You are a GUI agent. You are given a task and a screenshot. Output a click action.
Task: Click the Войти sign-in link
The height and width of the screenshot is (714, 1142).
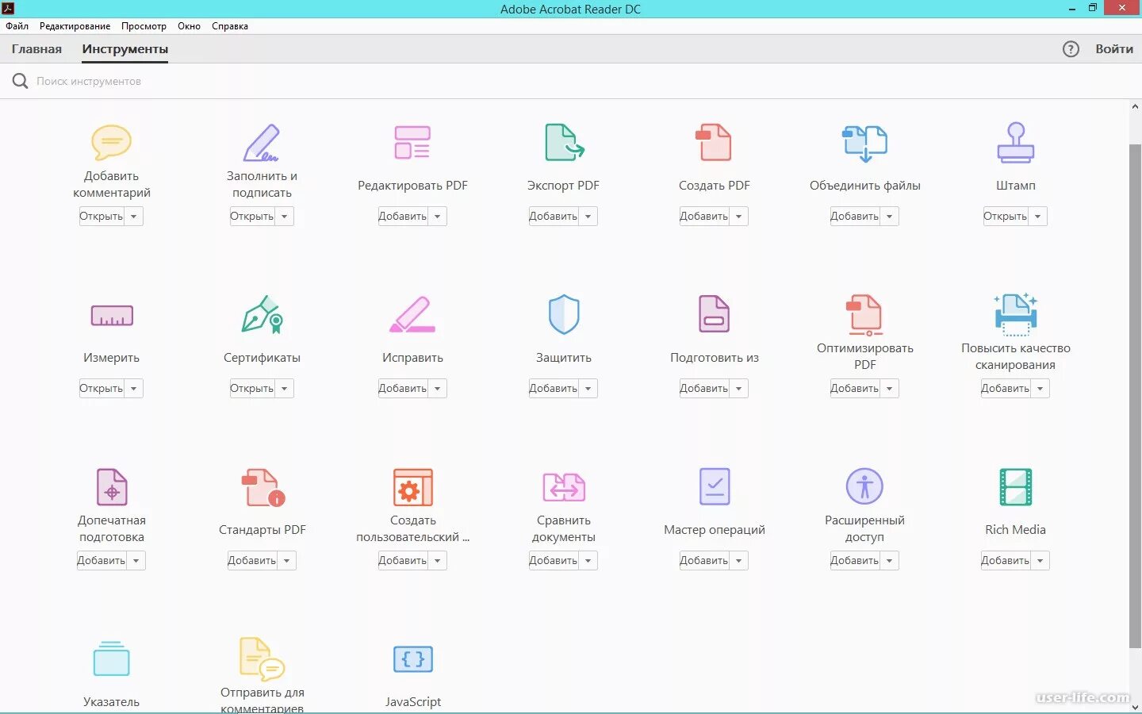1114,49
